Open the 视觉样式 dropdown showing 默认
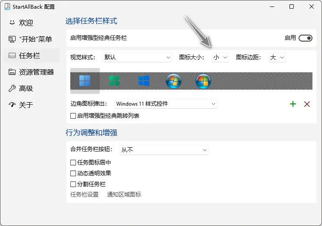This screenshot has width=322, height=226. (138, 58)
